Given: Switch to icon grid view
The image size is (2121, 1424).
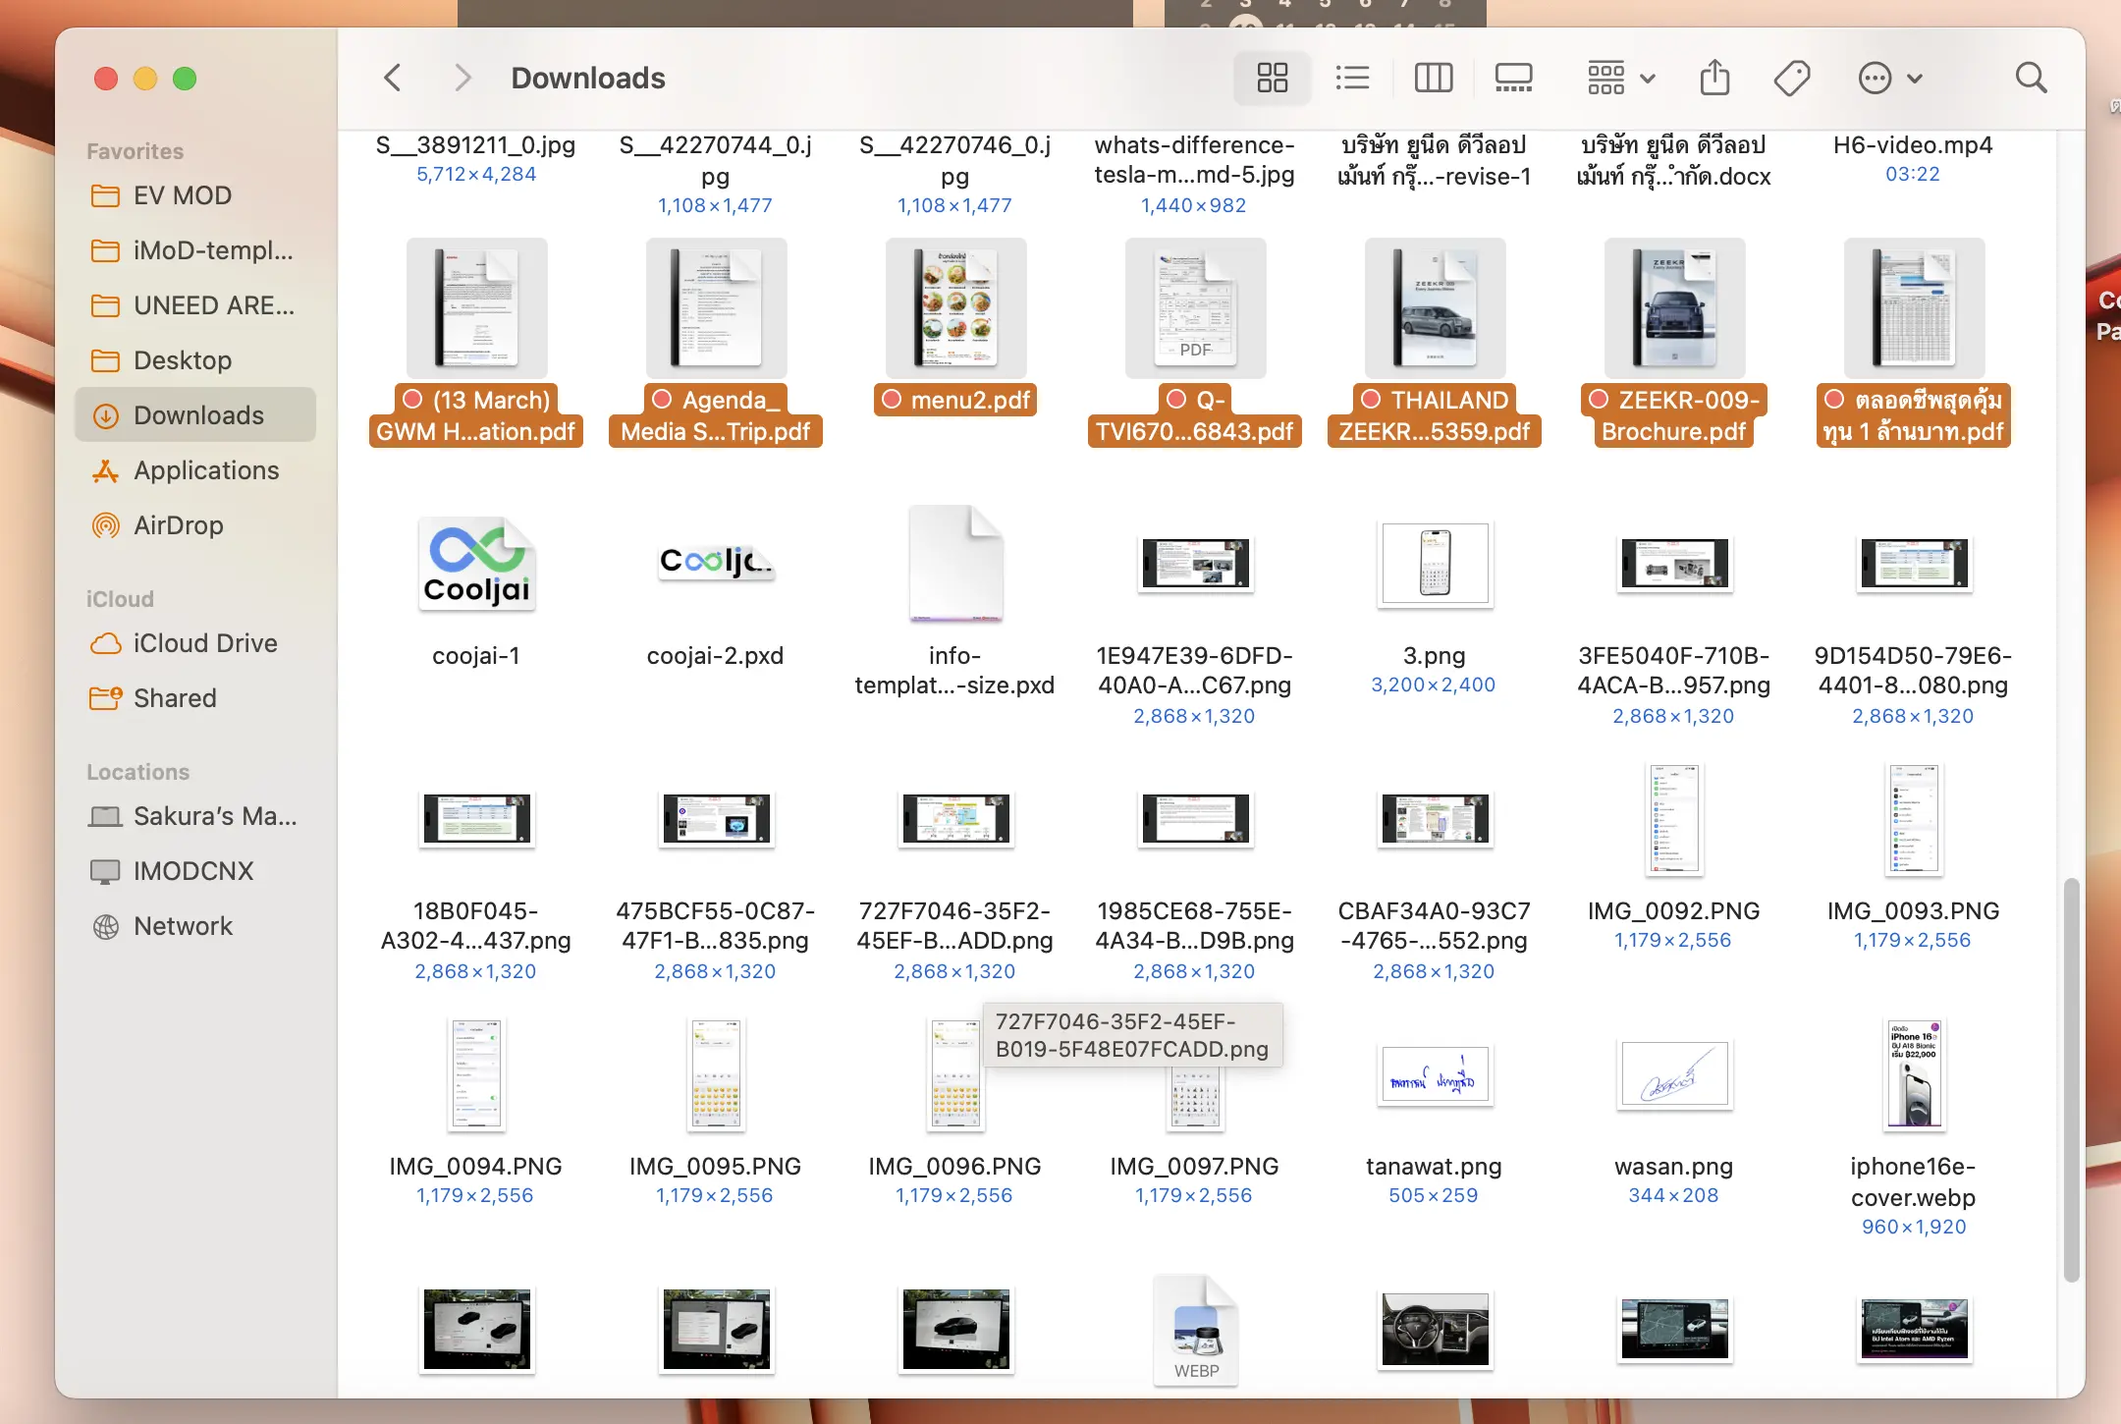Looking at the screenshot, I should (x=1272, y=78).
